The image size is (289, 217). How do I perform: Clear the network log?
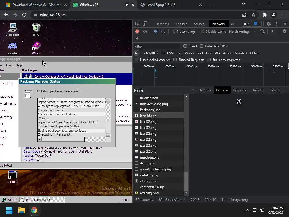click(x=145, y=32)
